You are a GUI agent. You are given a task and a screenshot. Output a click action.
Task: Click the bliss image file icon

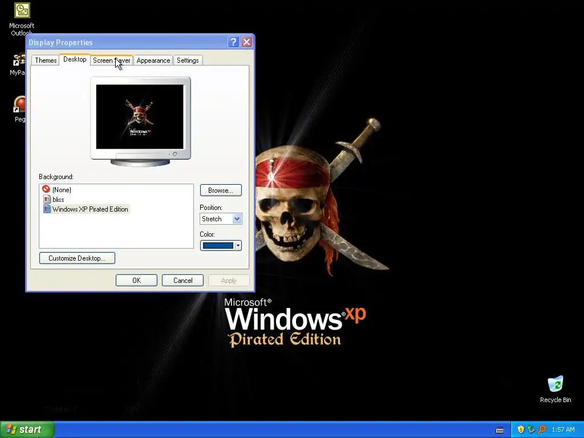47,199
